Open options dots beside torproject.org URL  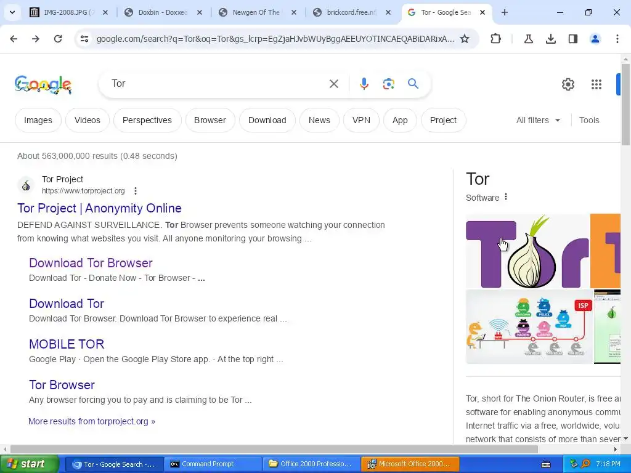(x=136, y=191)
